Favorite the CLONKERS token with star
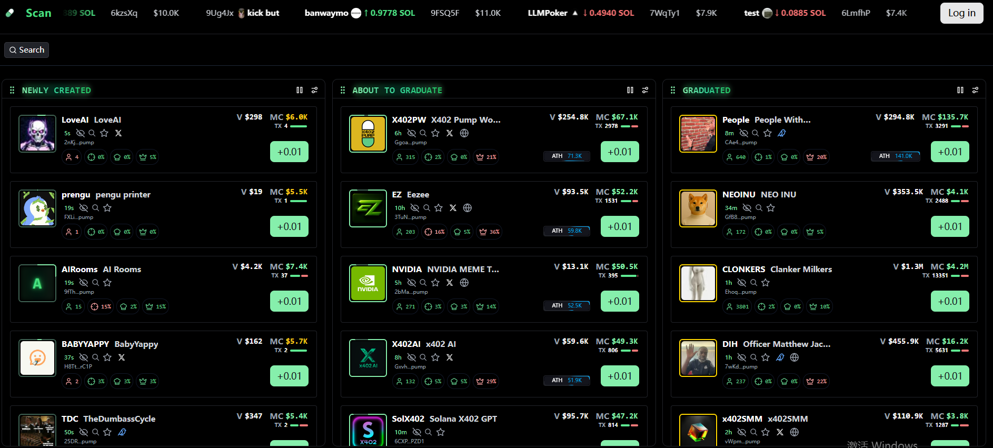The image size is (993, 448). pyautogui.click(x=766, y=283)
